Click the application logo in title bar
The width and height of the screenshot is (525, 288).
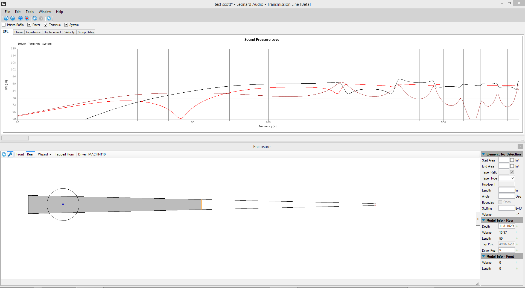pos(4,4)
